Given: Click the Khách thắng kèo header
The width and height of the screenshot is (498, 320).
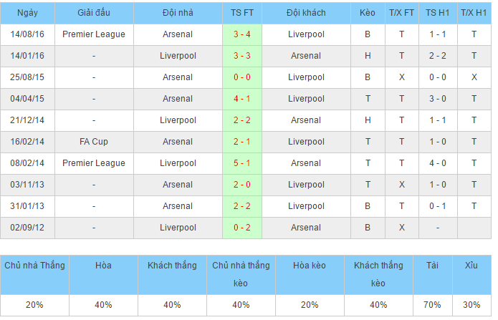Looking at the screenshot, I should (x=378, y=274).
